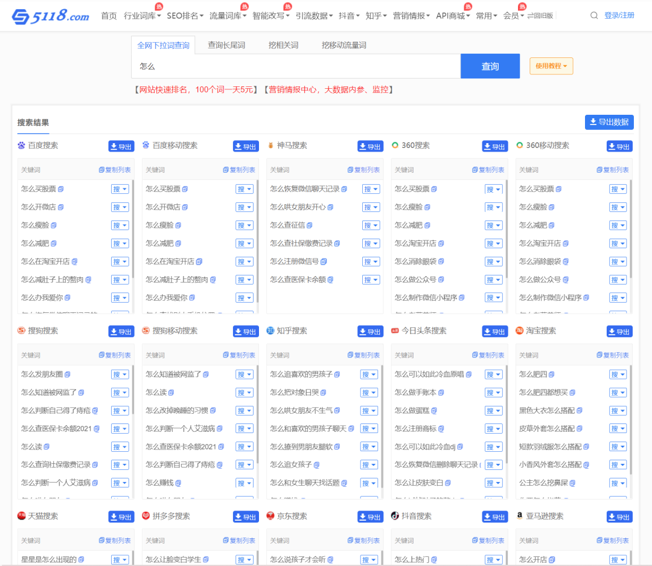Click 360搜索 green circle icon
This screenshot has height=566, width=652.
[395, 145]
